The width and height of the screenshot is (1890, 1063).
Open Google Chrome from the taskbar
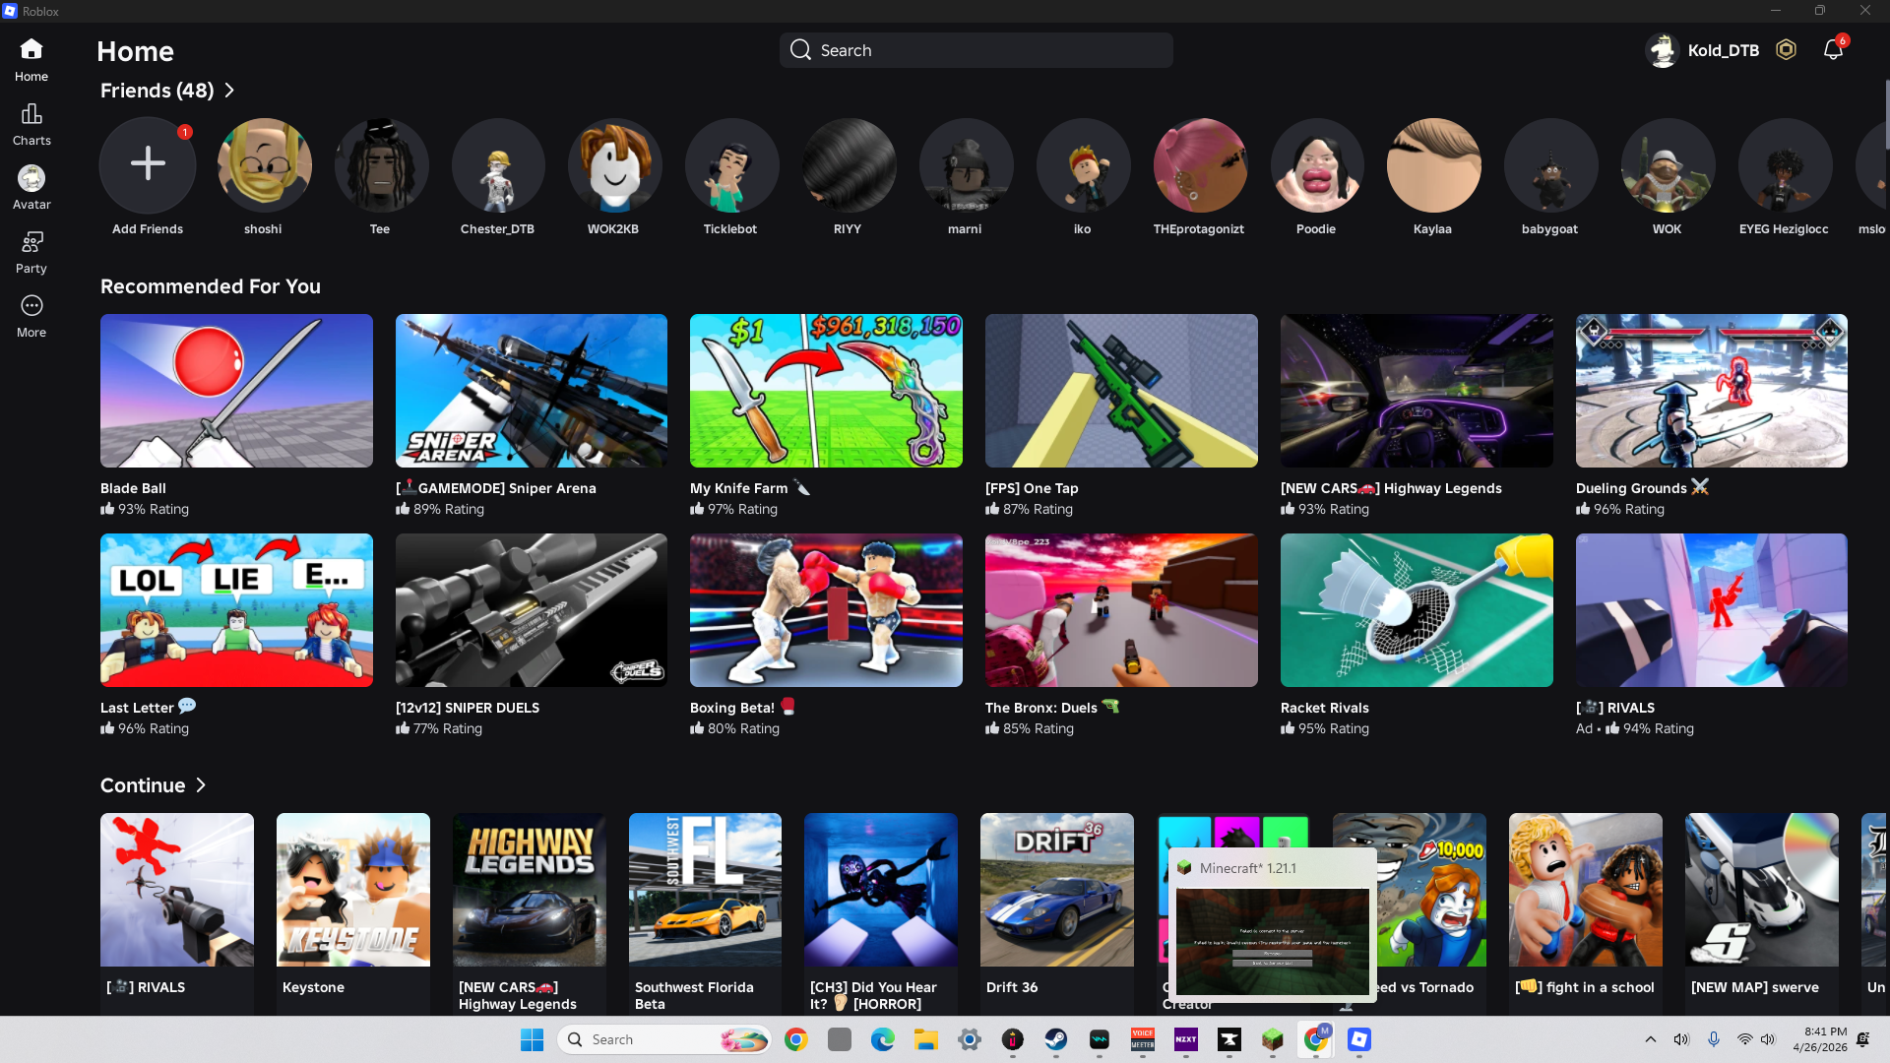pyautogui.click(x=796, y=1039)
